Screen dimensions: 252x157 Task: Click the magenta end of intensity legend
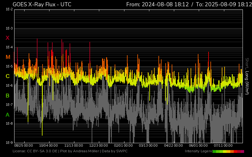click(x=242, y=151)
